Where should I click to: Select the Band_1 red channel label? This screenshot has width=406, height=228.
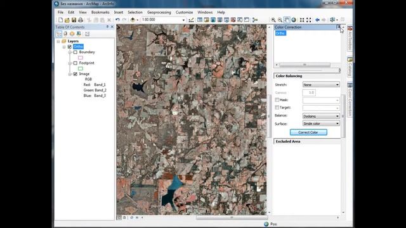(100, 85)
